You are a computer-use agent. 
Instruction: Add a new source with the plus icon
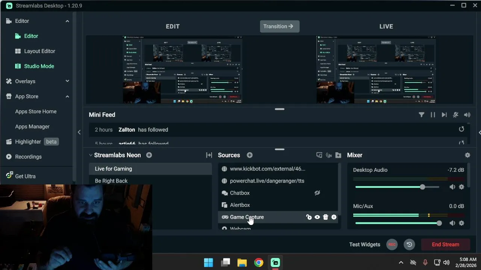pos(250,155)
